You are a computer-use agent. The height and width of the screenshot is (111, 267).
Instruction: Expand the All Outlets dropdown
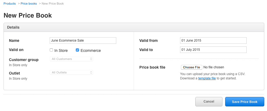coord(71,72)
